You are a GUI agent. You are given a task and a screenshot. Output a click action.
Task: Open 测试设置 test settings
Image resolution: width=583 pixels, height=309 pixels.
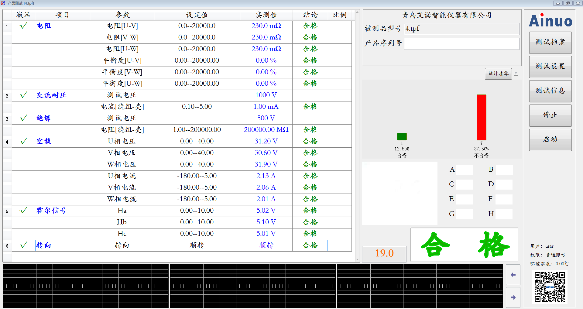[x=550, y=67]
